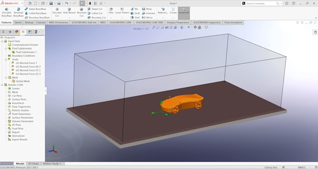Open the Evaluate ribbon tab
The image size is (318, 169).
[x=41, y=22]
